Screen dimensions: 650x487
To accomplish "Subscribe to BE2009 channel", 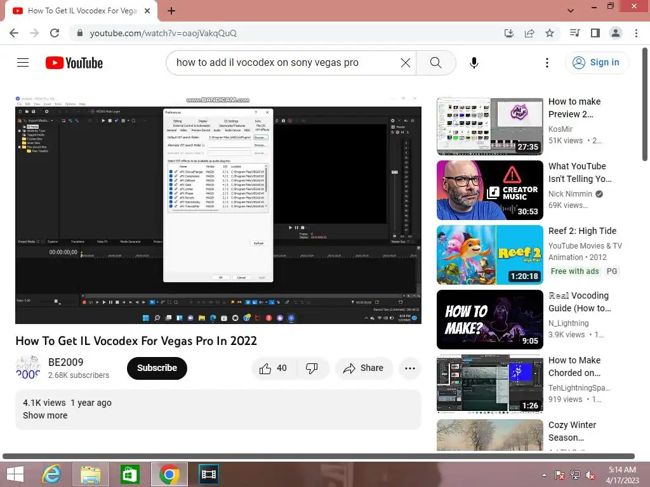I will 157,368.
